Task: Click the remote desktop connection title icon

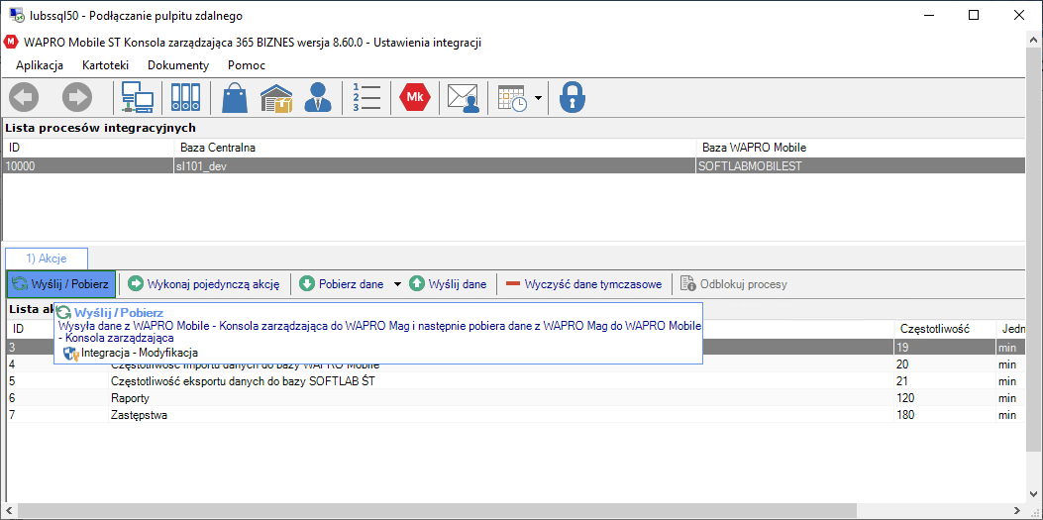Action: 16,15
